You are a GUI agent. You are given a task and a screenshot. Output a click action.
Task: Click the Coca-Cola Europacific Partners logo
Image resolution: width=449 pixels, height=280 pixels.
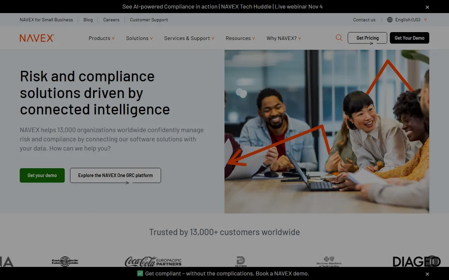pos(153,261)
